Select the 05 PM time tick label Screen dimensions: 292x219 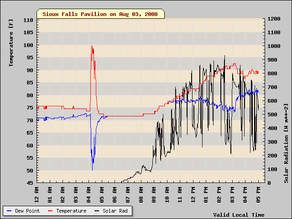[x=258, y=194]
